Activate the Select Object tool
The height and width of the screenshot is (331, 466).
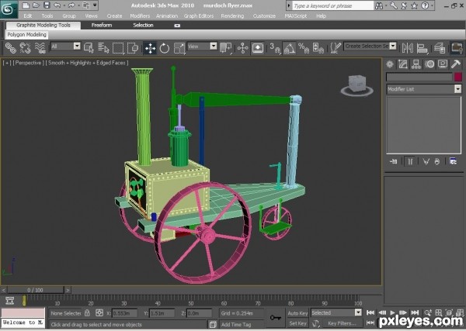tap(89, 48)
